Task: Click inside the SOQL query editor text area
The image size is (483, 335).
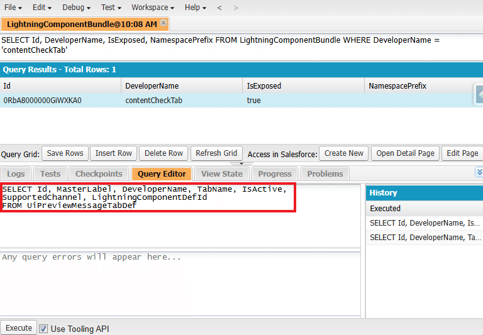Action: click(180, 216)
